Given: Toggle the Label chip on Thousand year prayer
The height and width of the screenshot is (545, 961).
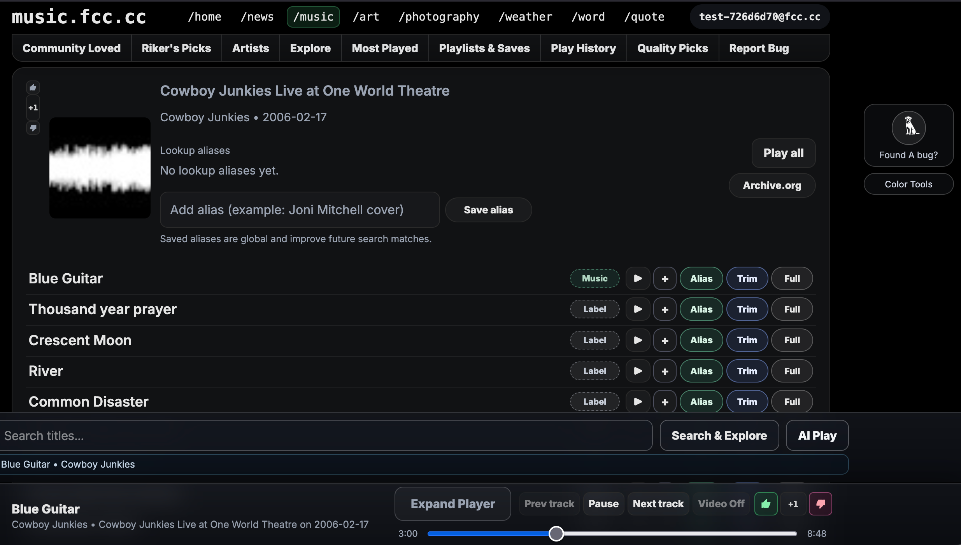Looking at the screenshot, I should [x=594, y=309].
